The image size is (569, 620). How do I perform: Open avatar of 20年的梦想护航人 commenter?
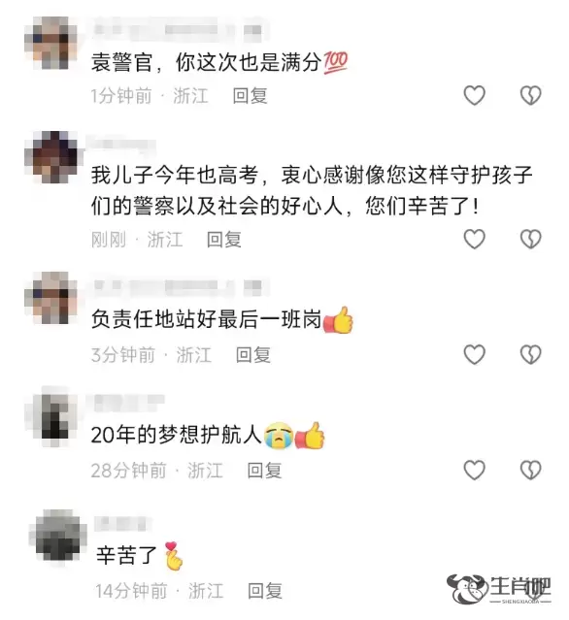pyautogui.click(x=51, y=417)
